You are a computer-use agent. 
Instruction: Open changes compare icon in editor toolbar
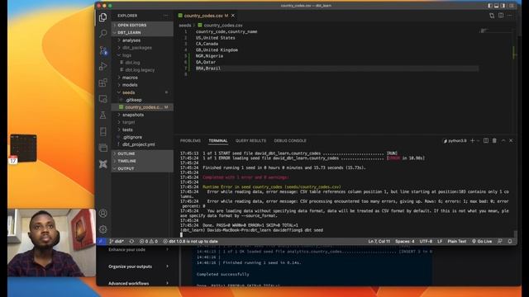492,16
